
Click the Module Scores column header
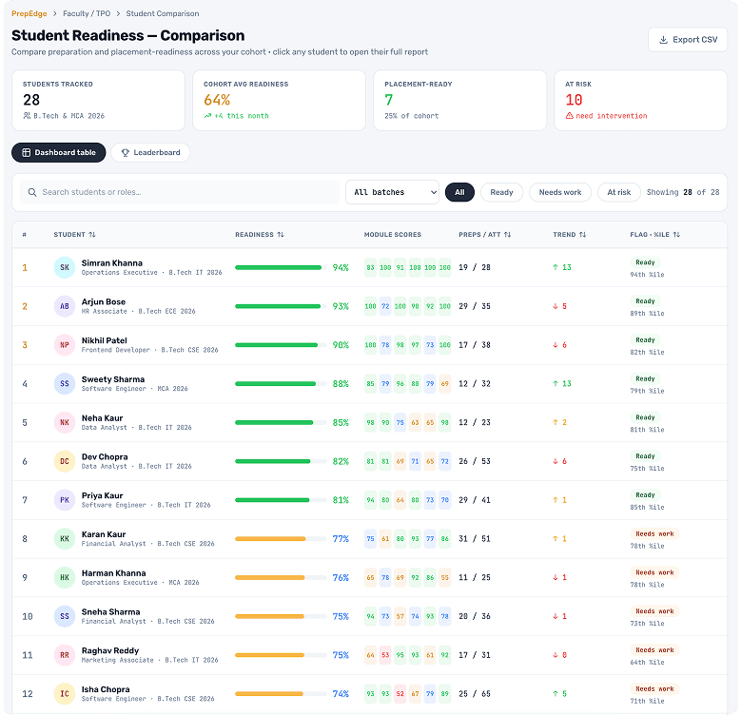[x=392, y=234]
